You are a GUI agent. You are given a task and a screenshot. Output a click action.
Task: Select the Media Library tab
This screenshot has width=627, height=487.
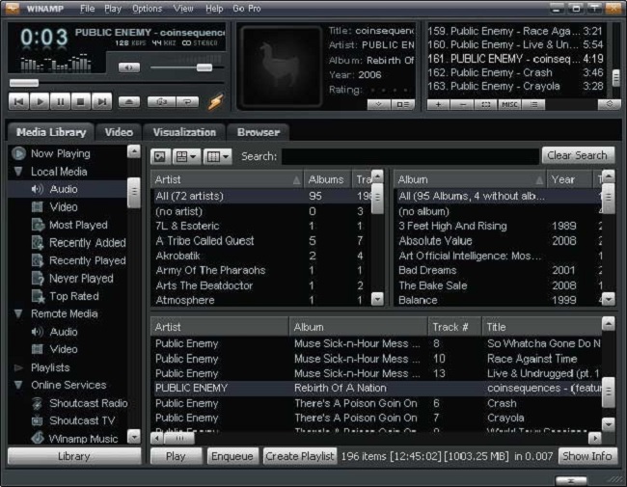(51, 132)
